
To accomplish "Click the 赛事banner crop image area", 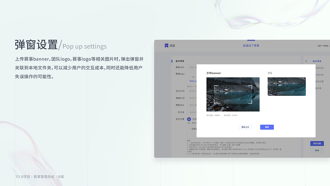I will 233,94.
